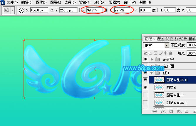Select the 表面字 group folder
196x126 pixels.
(x=158, y=59)
